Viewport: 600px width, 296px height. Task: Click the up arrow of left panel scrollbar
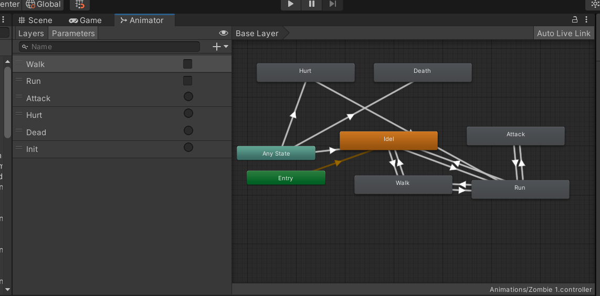7,61
